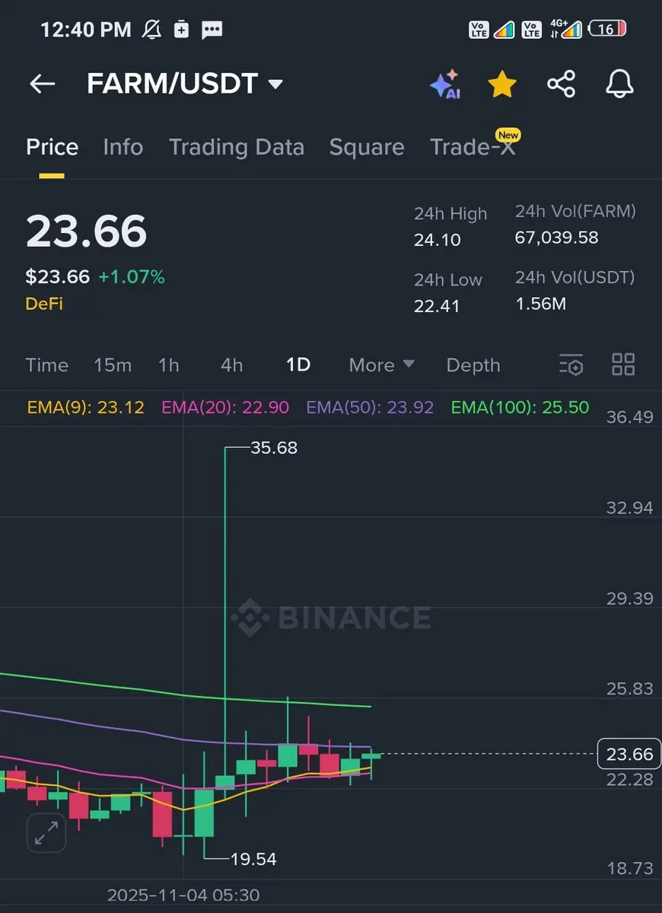
Task: Click the 24h Low value 22.41
Action: click(436, 305)
